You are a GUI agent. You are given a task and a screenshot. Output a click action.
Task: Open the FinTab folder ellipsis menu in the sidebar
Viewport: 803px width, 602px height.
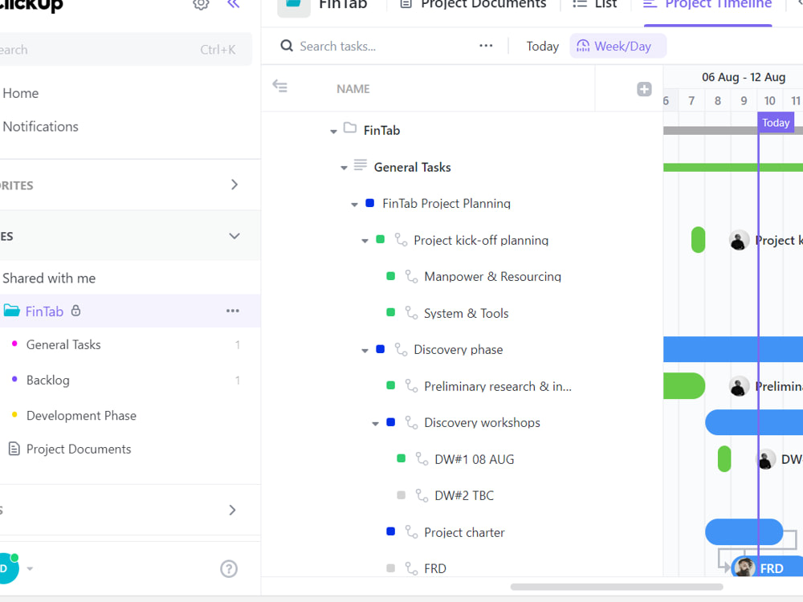click(x=233, y=311)
